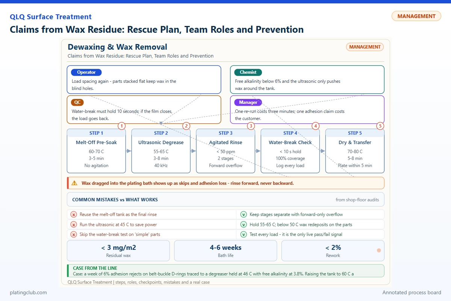This screenshot has height=301, width=451.
Task: Click the 'QLQ Surface Treatment' brand title
Action: pyautogui.click(x=51, y=17)
